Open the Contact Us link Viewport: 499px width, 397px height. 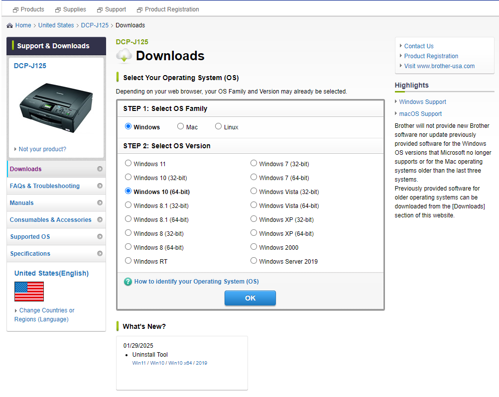coord(419,46)
